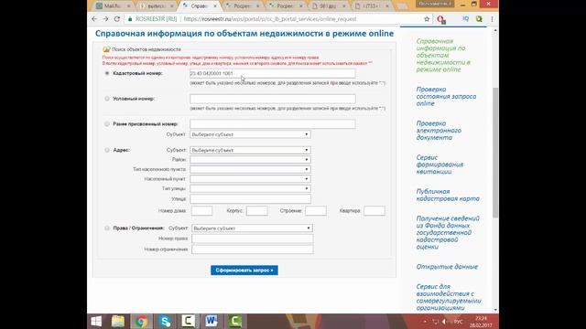Open Word from taskbar
This screenshot has width=586, height=329.
(212, 321)
